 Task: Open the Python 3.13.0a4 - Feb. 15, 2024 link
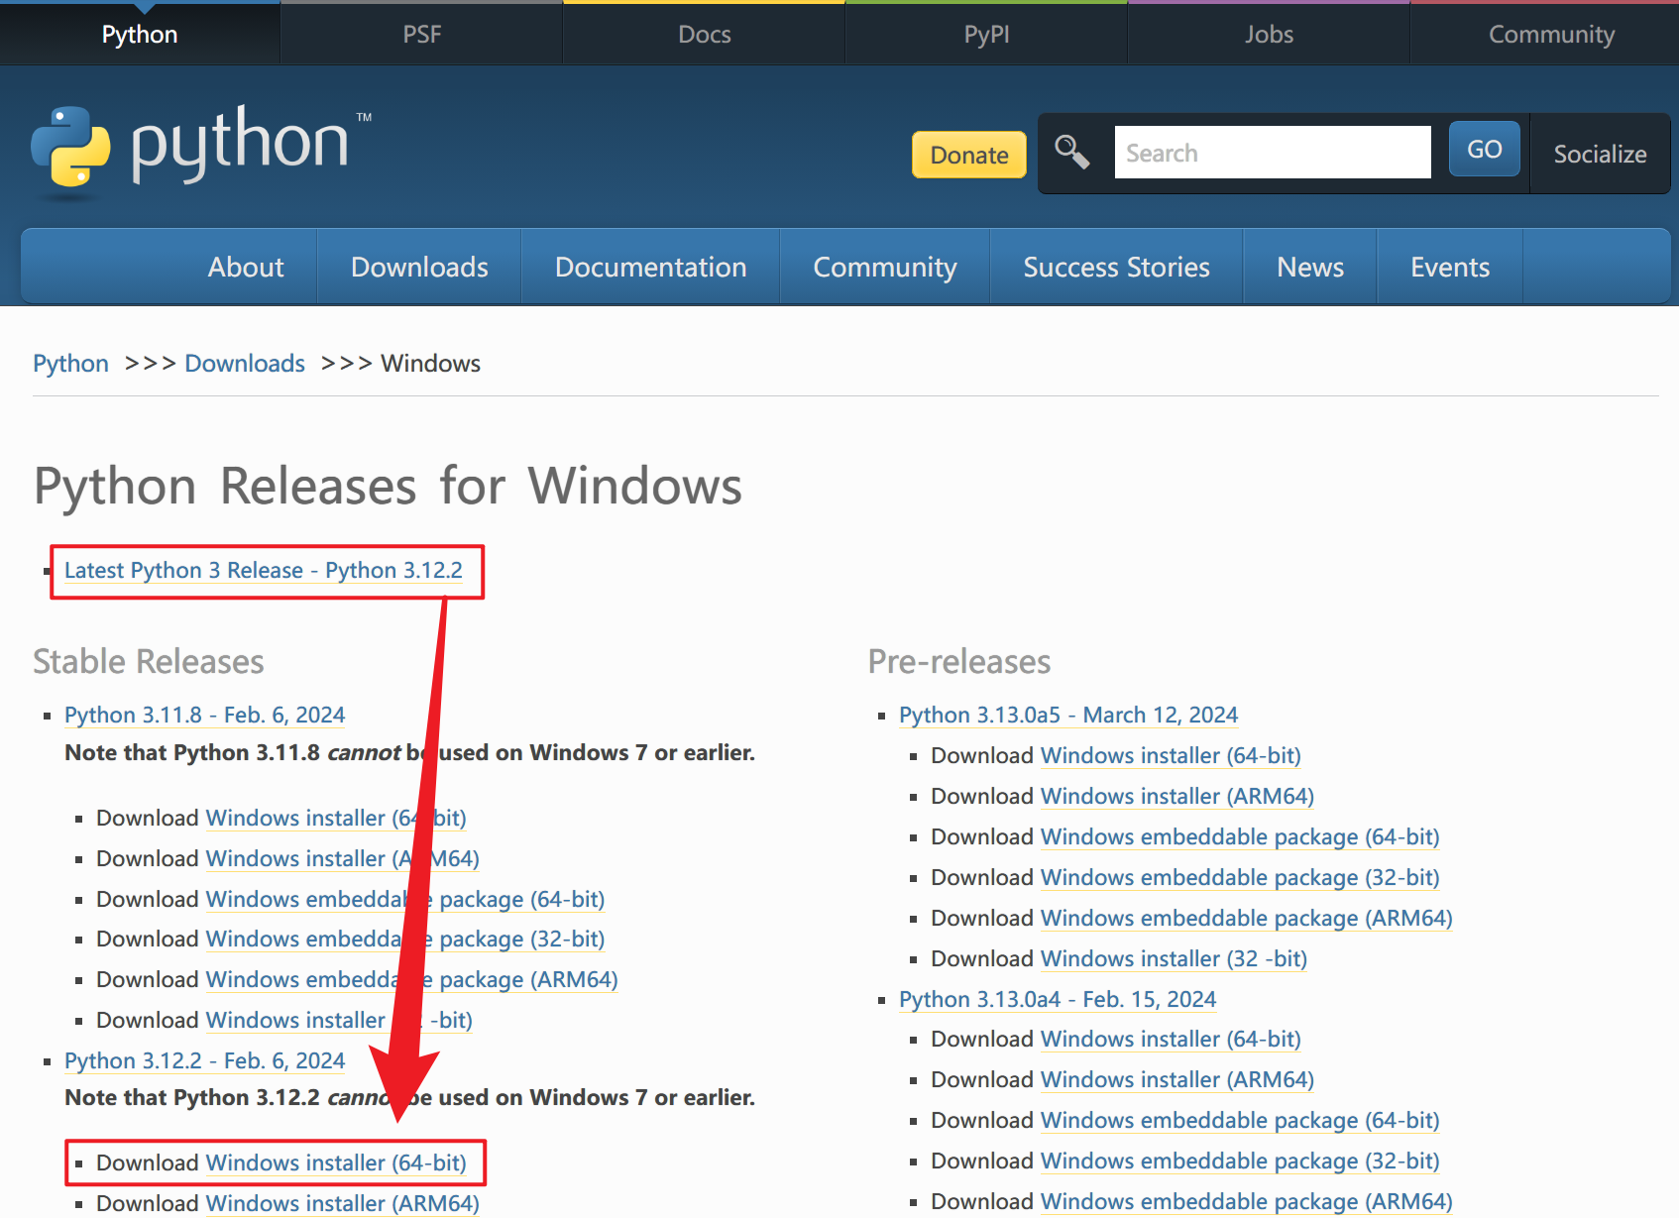click(x=1058, y=999)
